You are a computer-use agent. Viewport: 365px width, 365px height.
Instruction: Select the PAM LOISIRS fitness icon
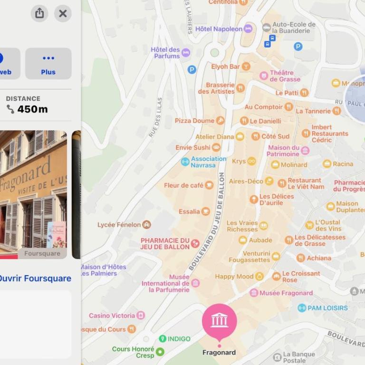(302, 308)
